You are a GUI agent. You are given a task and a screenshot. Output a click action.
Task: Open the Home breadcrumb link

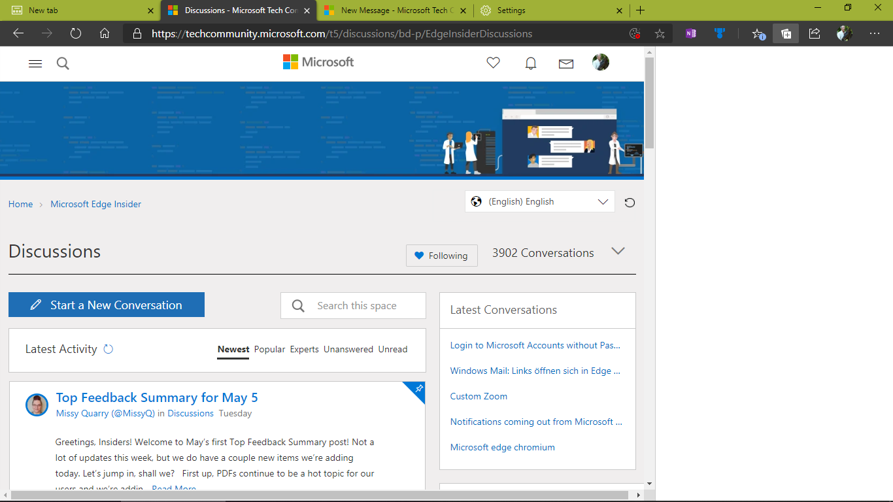(20, 204)
